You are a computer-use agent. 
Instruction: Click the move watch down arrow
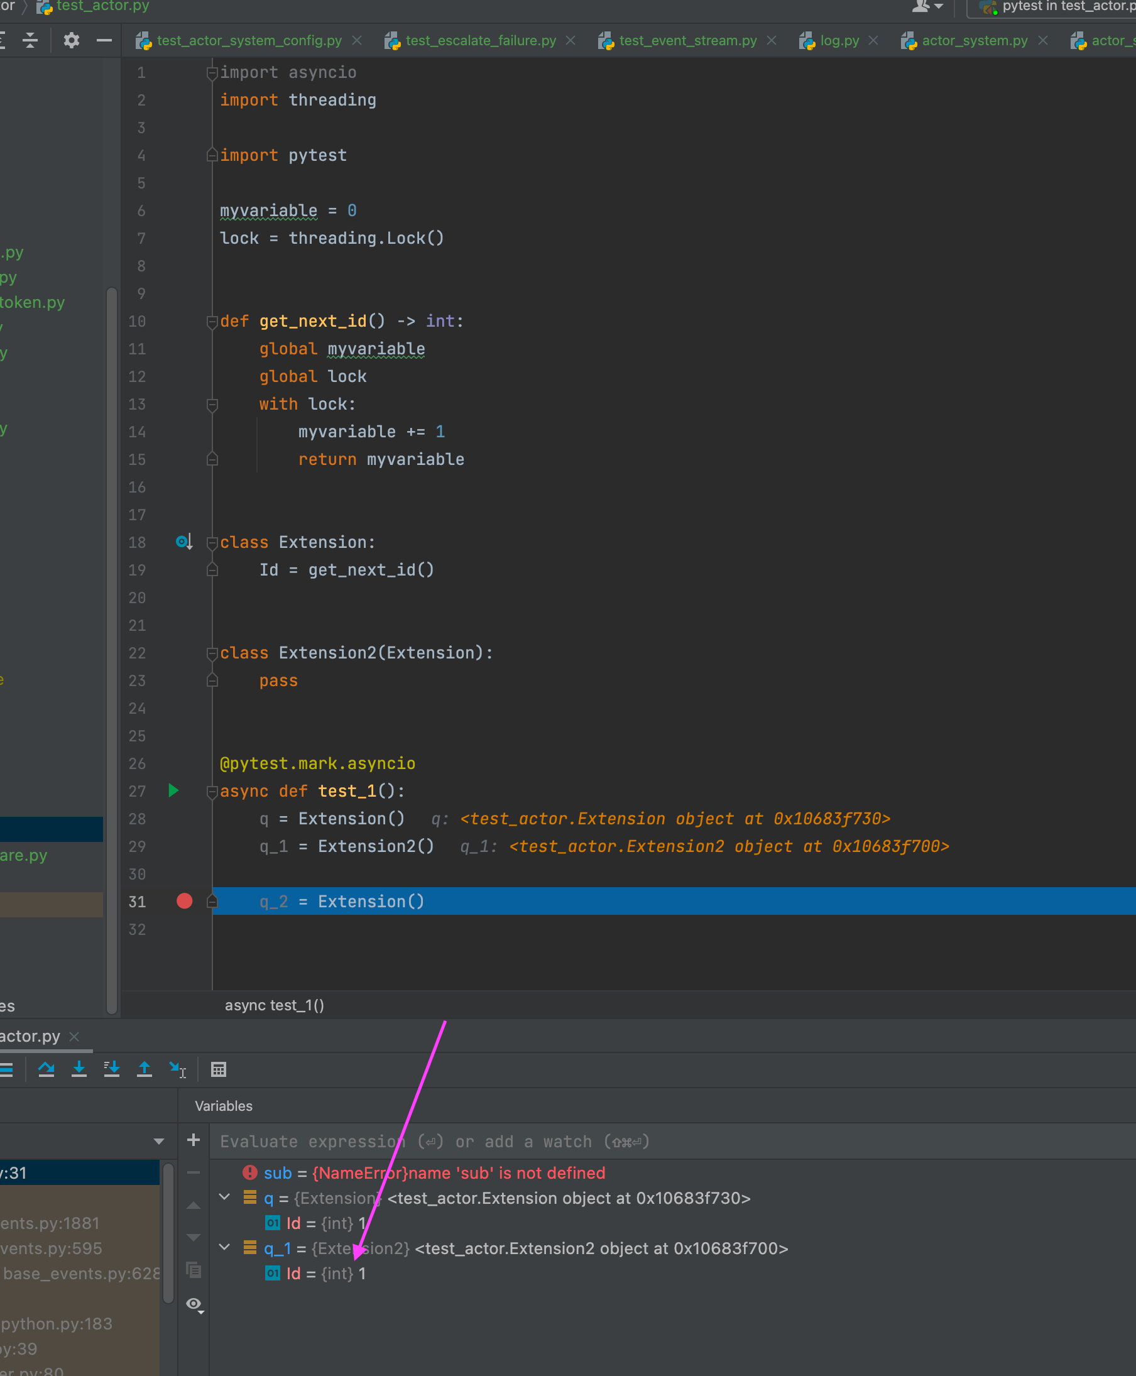click(194, 1237)
